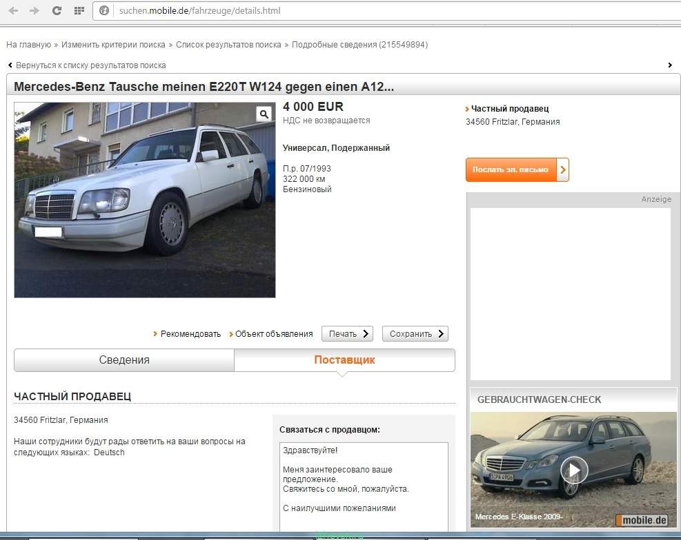Open the white Mercedes wagon photo
This screenshot has width=681, height=540.
tap(145, 200)
